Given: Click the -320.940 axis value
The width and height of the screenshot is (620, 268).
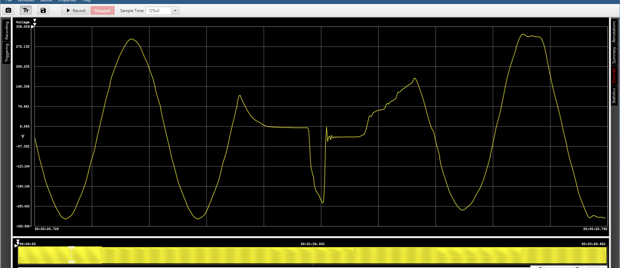Looking at the screenshot, I should pos(23,226).
